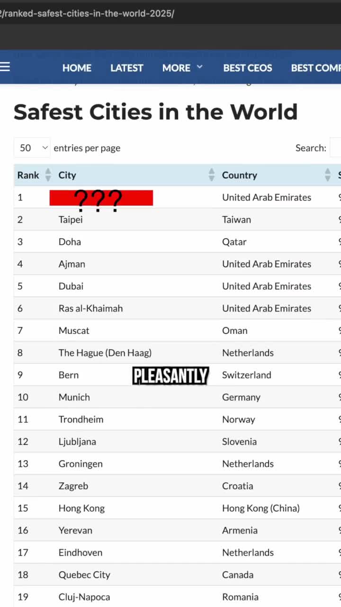This screenshot has width=341, height=607.
Task: Expand the MORE menu chevron
Action: [199, 67]
